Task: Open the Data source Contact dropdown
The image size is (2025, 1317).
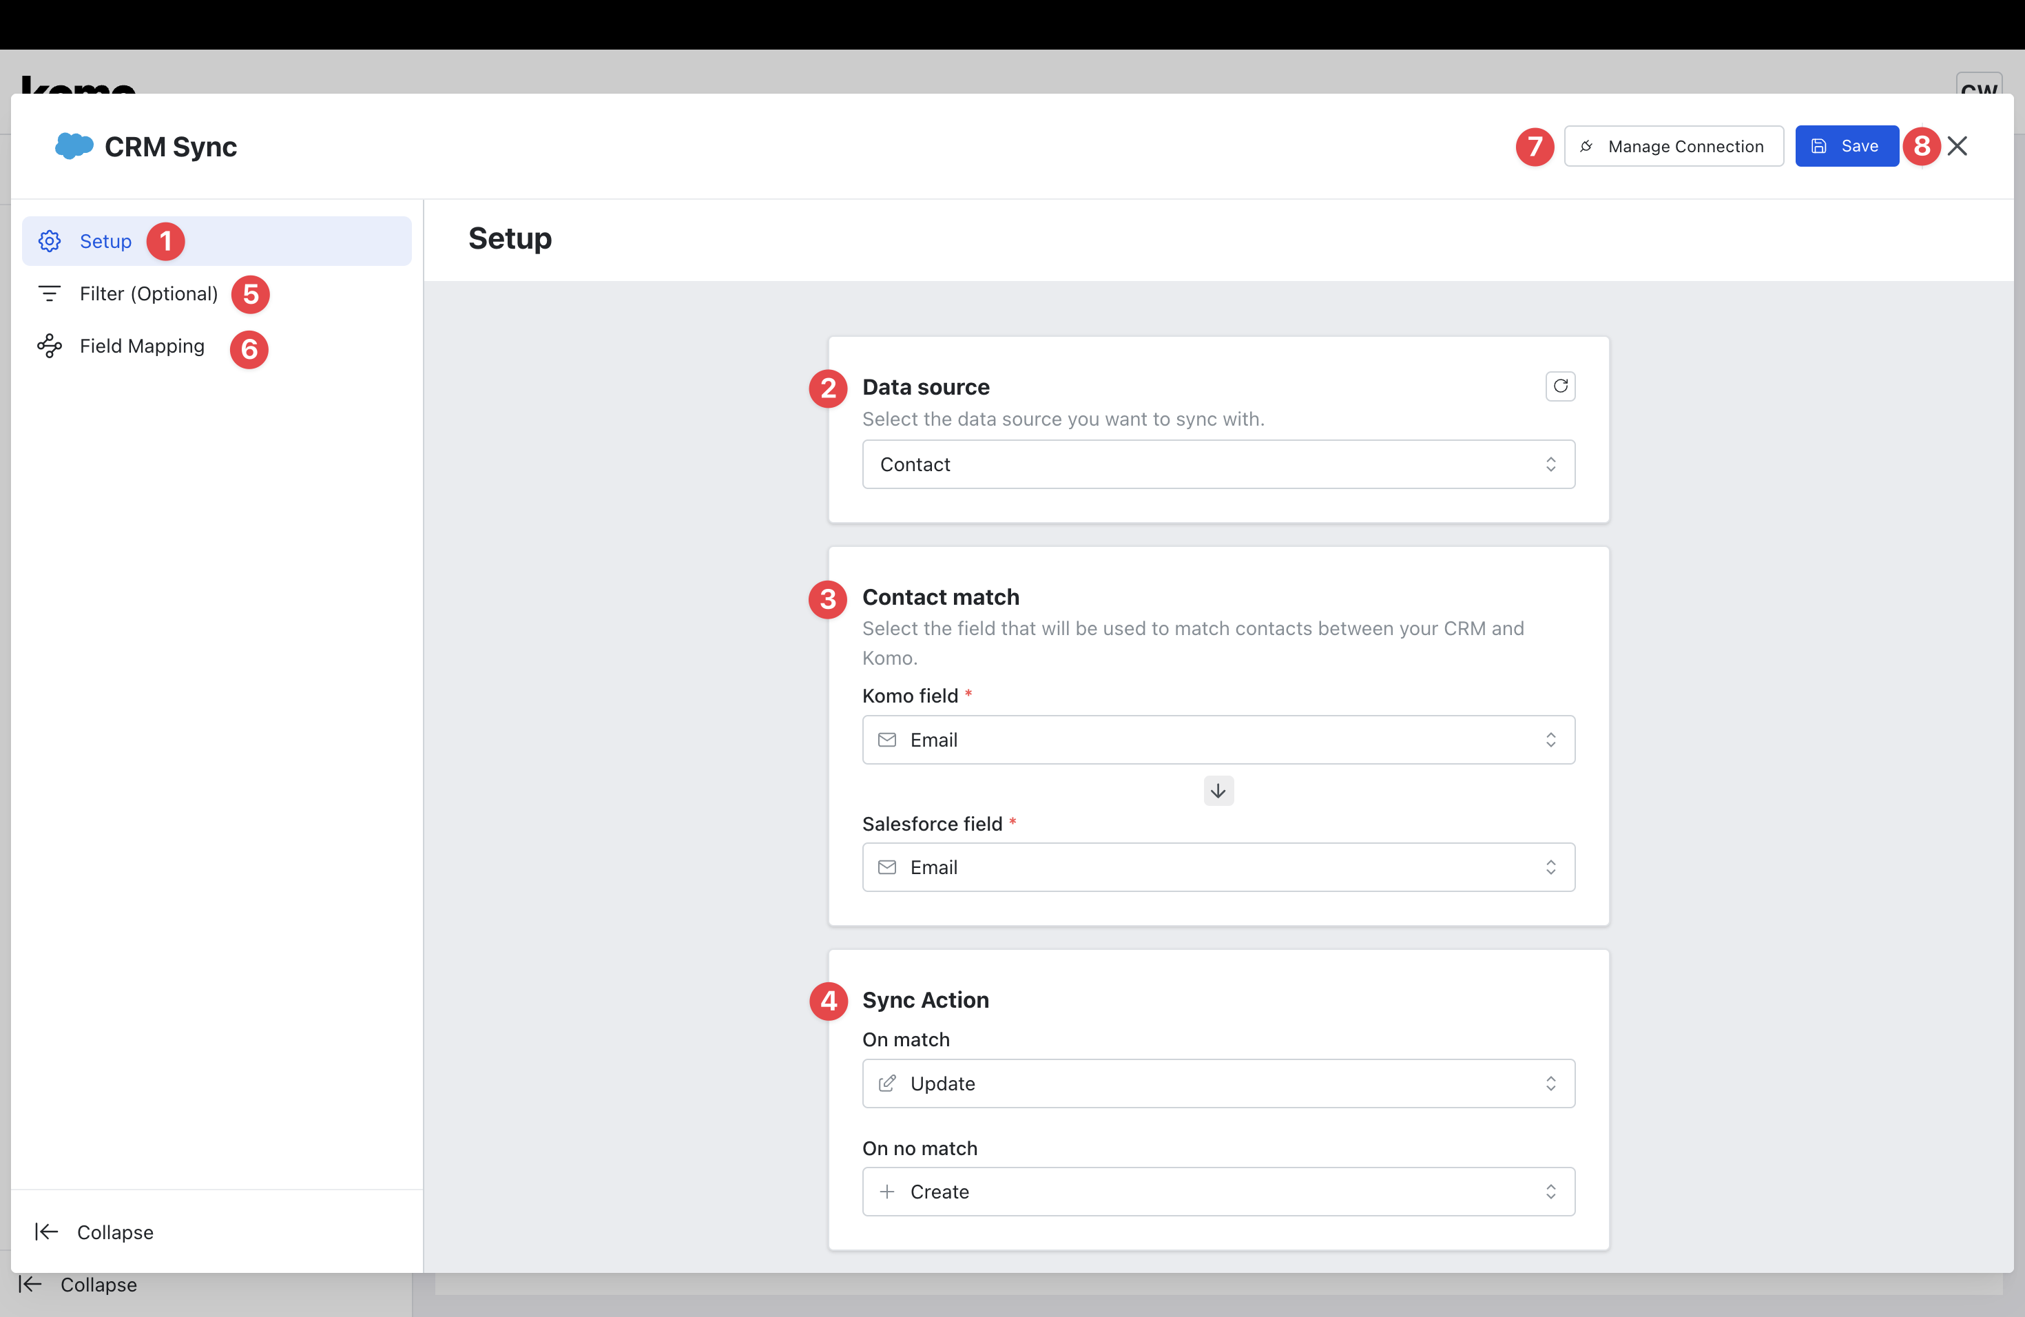Action: click(1218, 464)
